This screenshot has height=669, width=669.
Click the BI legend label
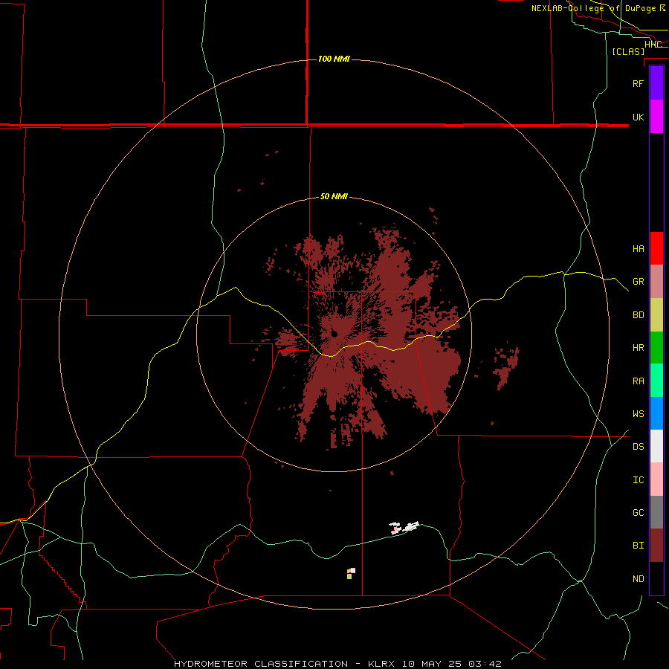click(638, 546)
